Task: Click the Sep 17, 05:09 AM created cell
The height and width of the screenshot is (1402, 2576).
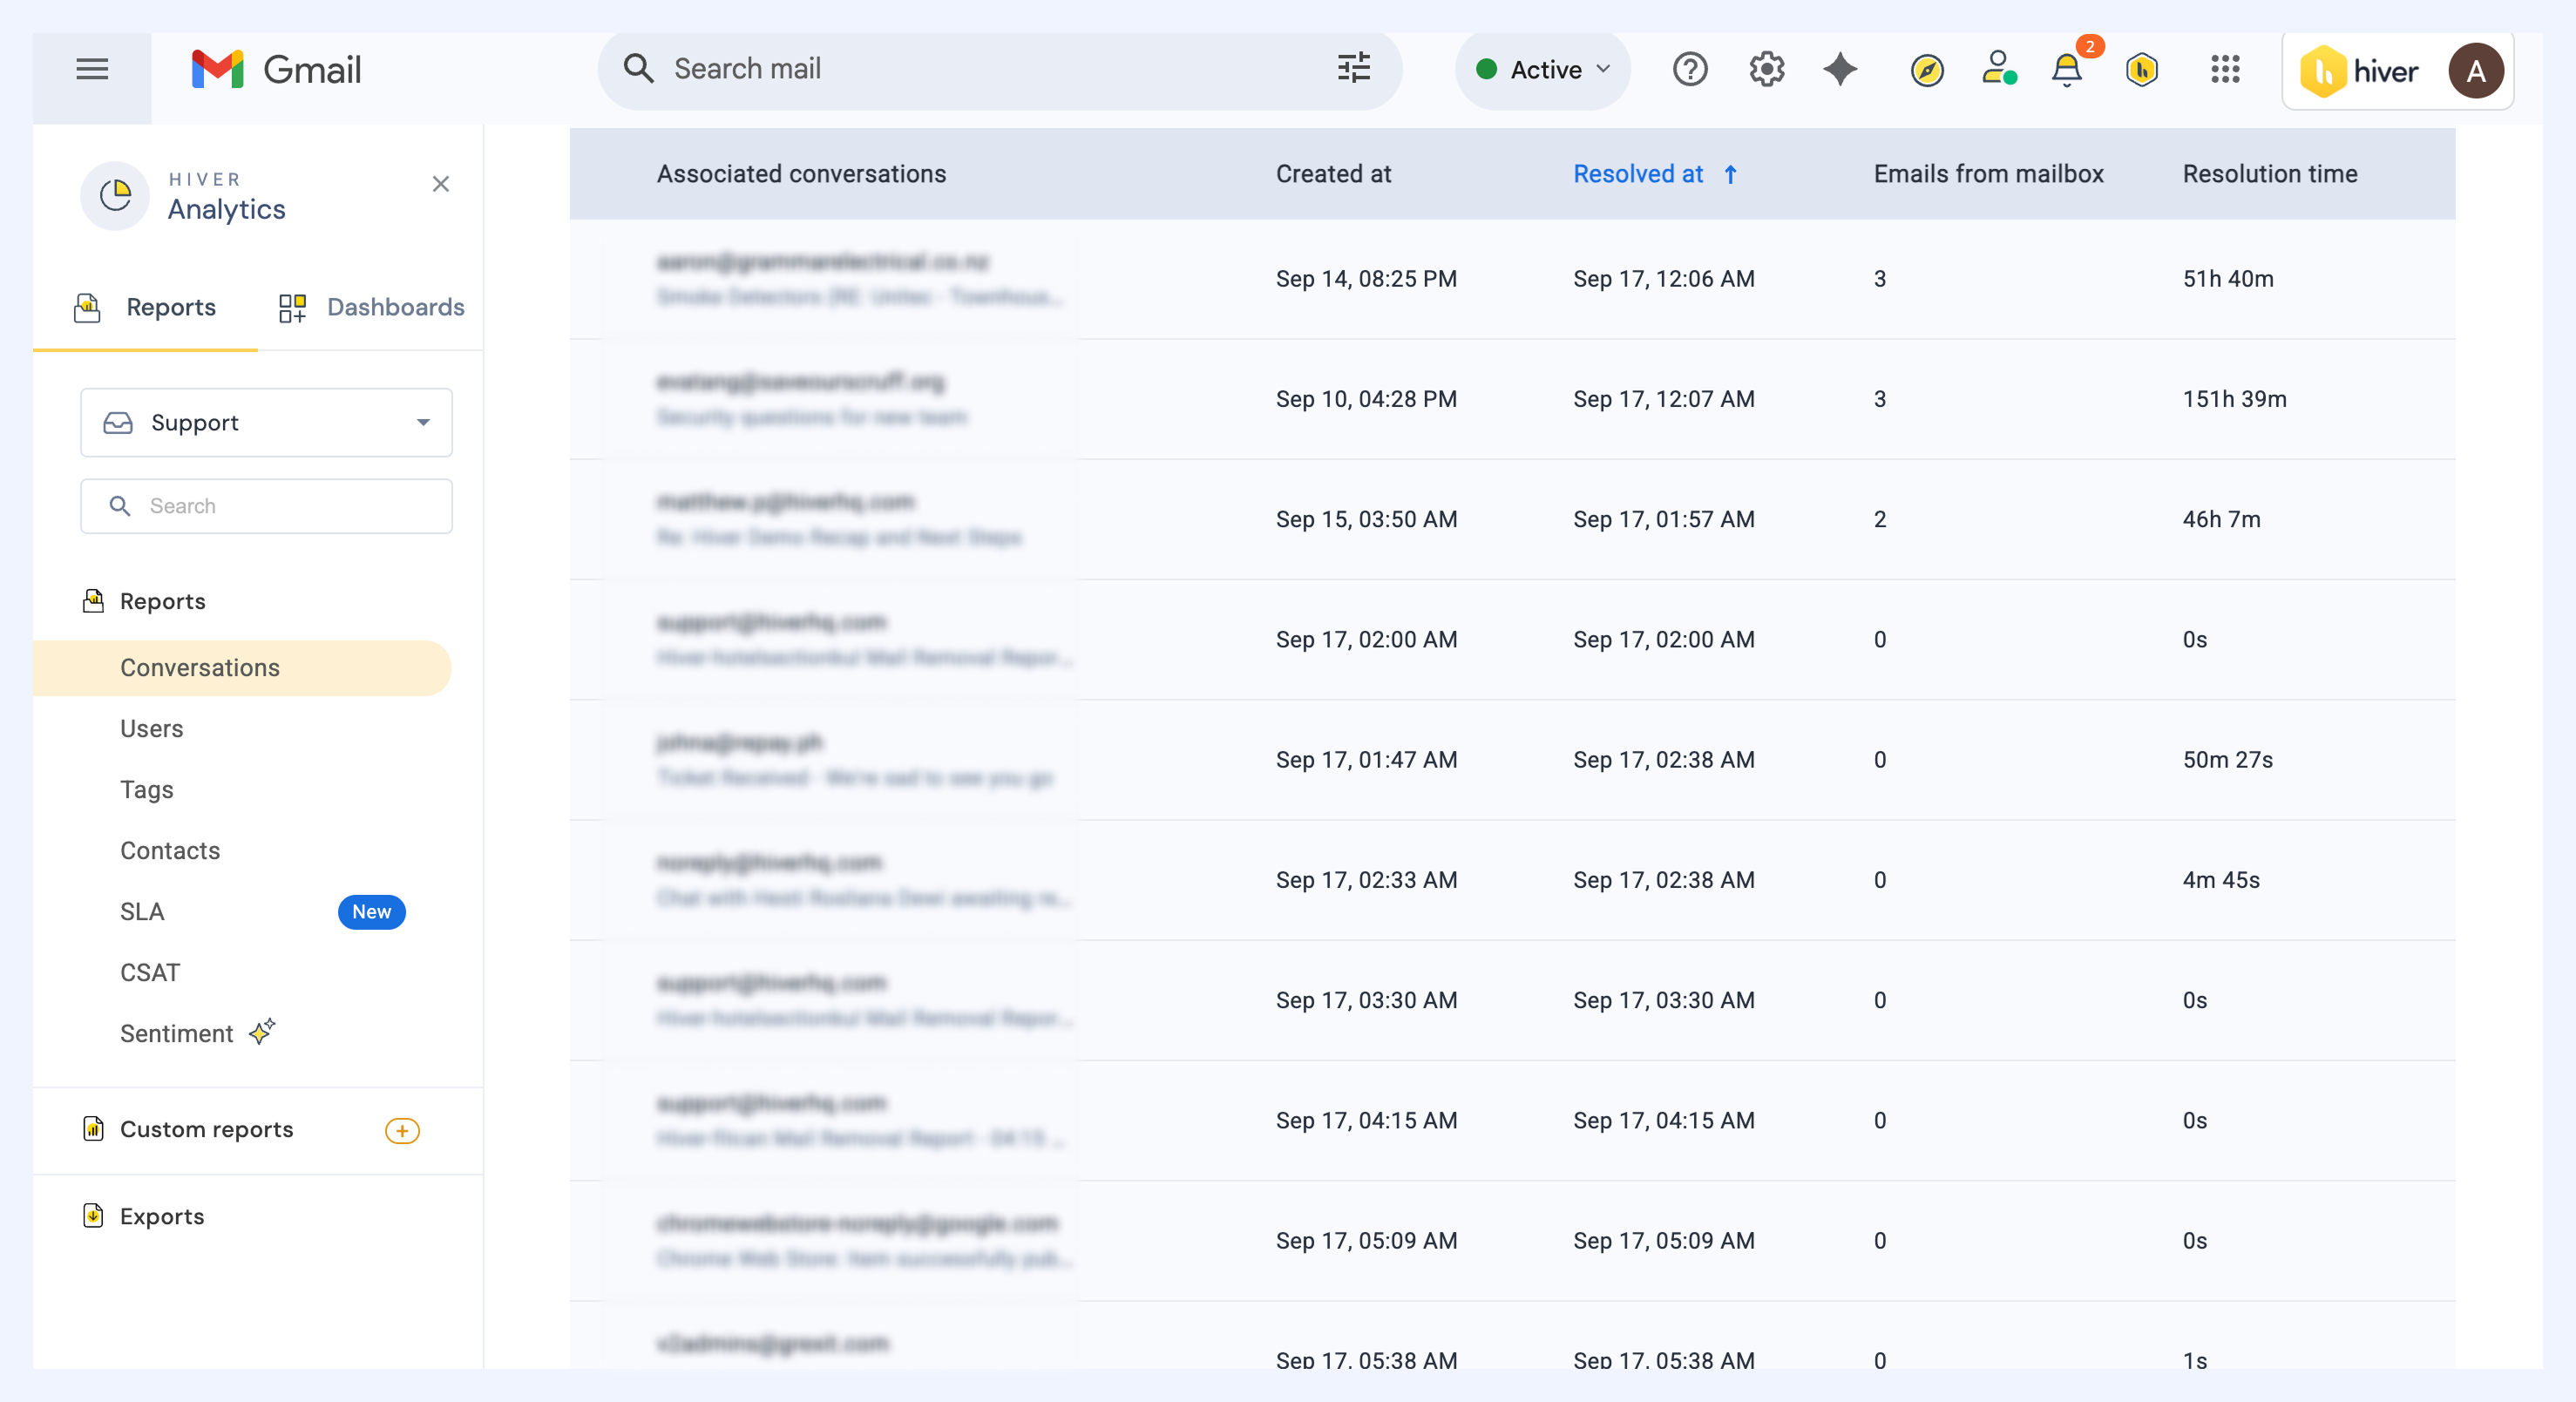Action: click(x=1366, y=1240)
